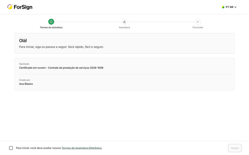Screen dimensions: 249x155
Task: Click the Ana Ribeiro creator name
Action: point(26,84)
